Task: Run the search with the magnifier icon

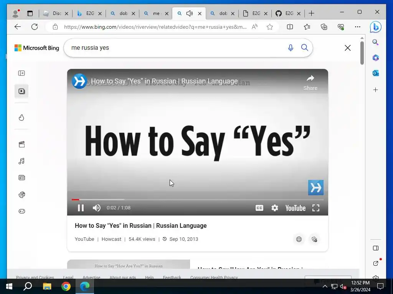Action: click(x=304, y=47)
